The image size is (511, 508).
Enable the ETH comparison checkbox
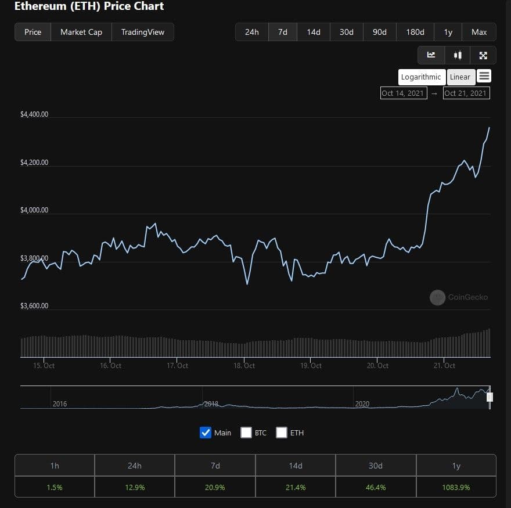click(x=282, y=433)
